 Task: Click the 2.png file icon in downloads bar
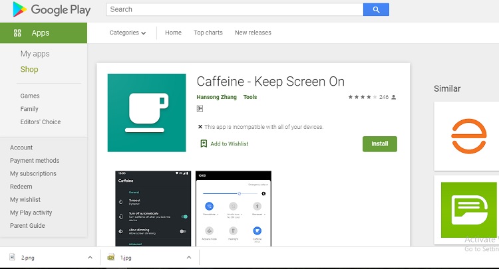tap(12, 257)
